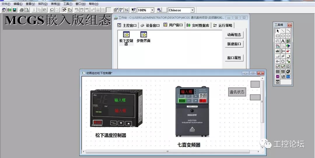Open the 编辑(E) menu

click(x=18, y=4)
